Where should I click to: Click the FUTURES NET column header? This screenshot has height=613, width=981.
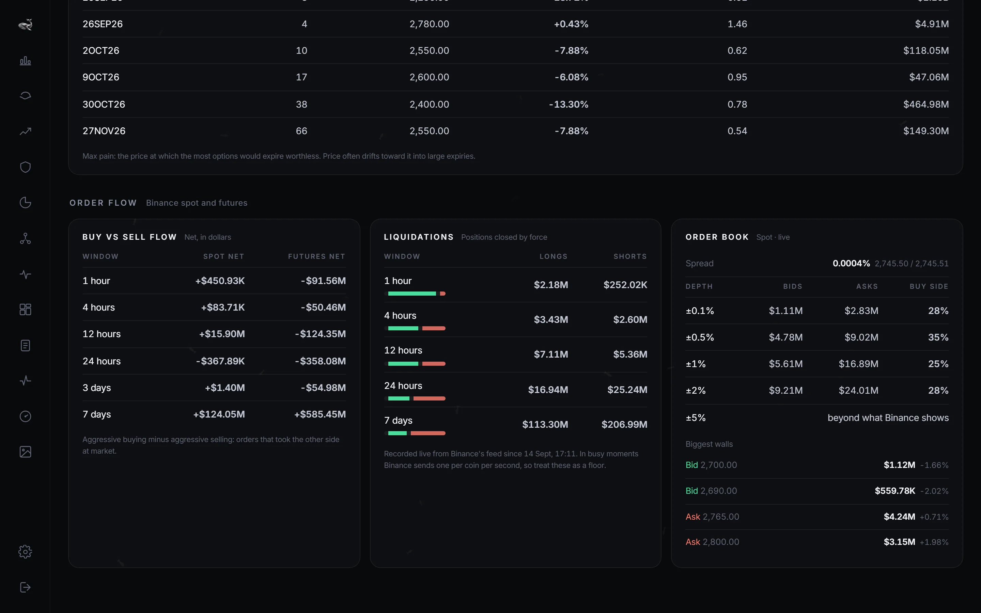[316, 256]
